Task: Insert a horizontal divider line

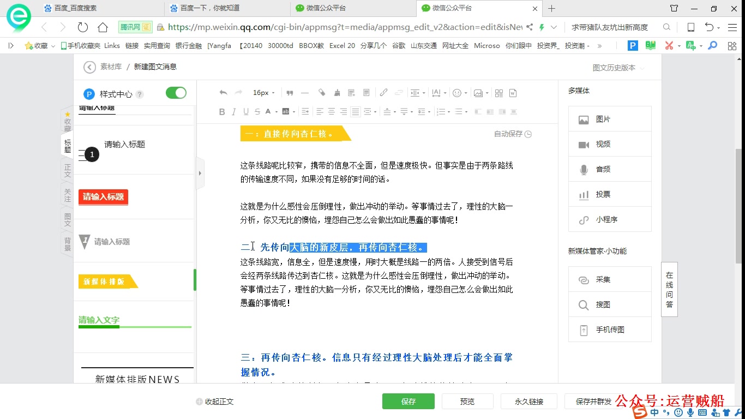Action: coord(305,93)
